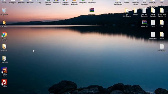The width and height of the screenshot is (168, 94).
Task: Launch Google Chrome from the desktop
Action: (x=4, y=34)
